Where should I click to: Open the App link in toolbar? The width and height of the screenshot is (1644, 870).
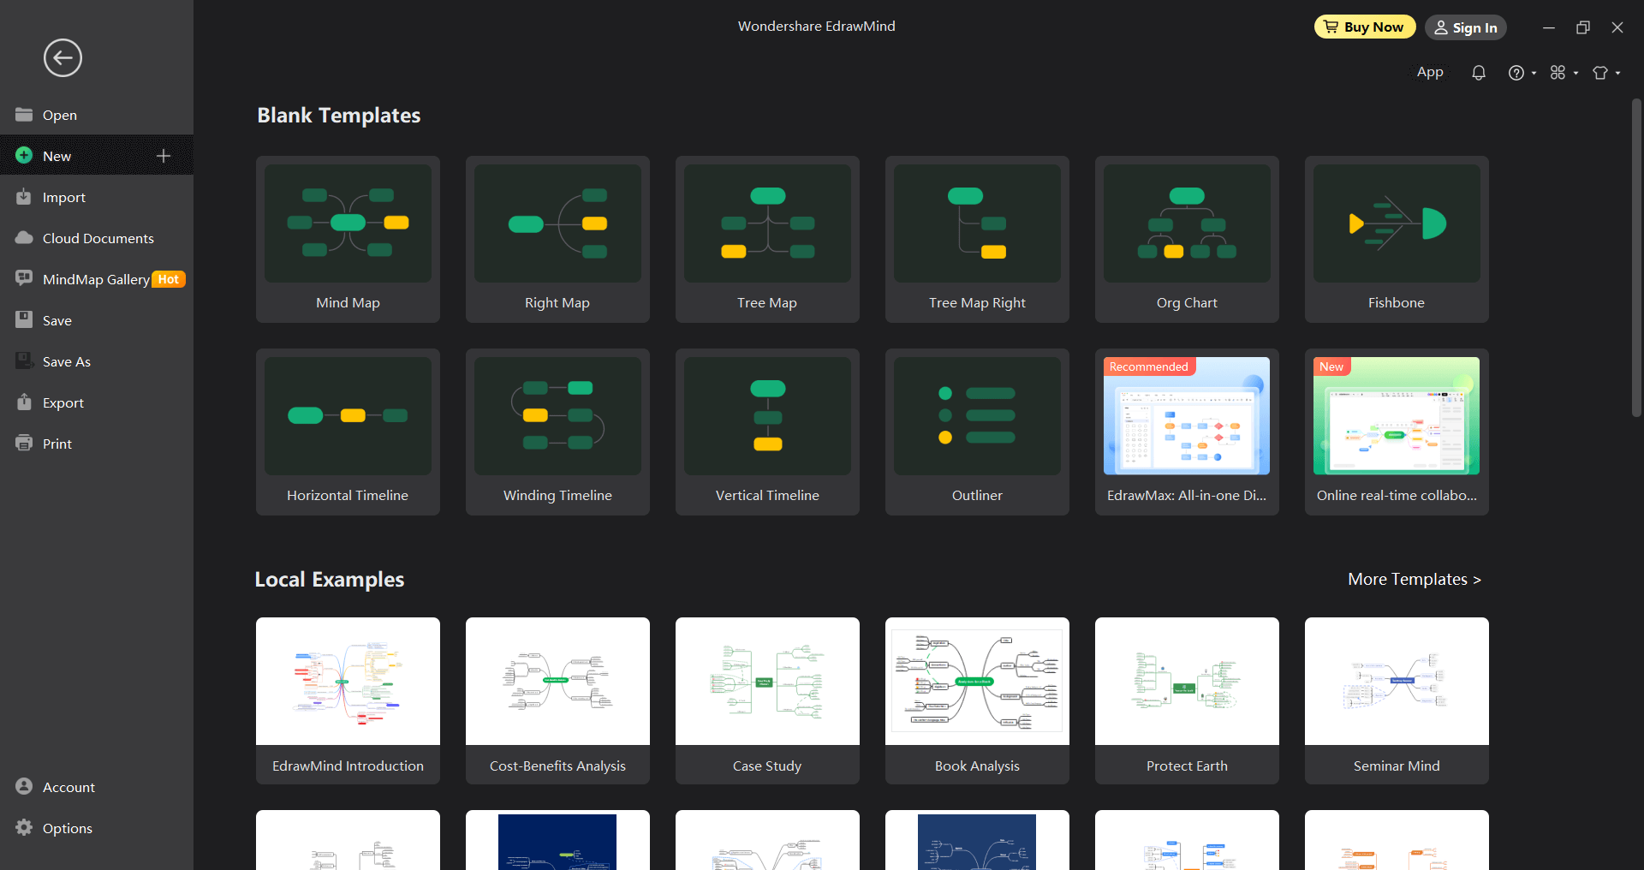pos(1430,72)
